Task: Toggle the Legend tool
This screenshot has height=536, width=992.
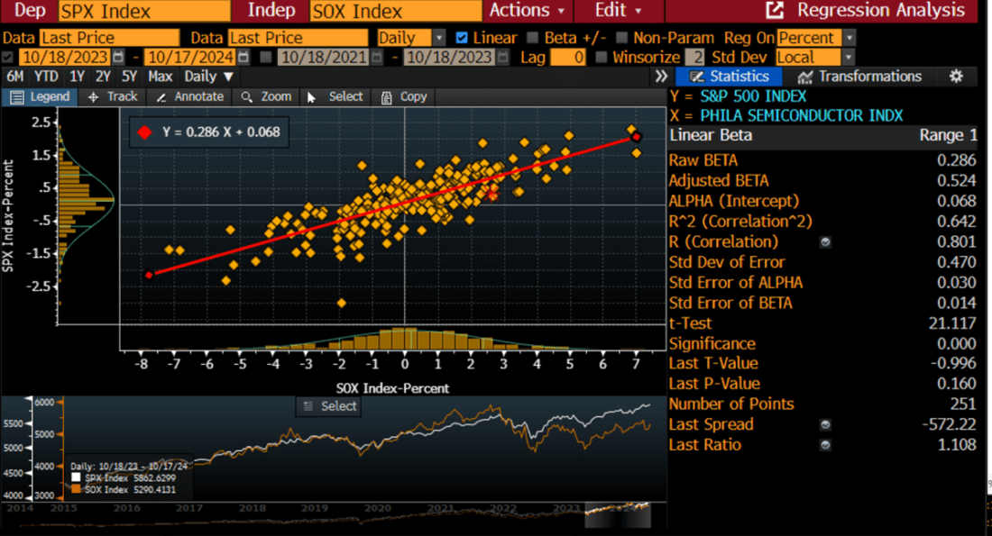Action: tap(40, 96)
